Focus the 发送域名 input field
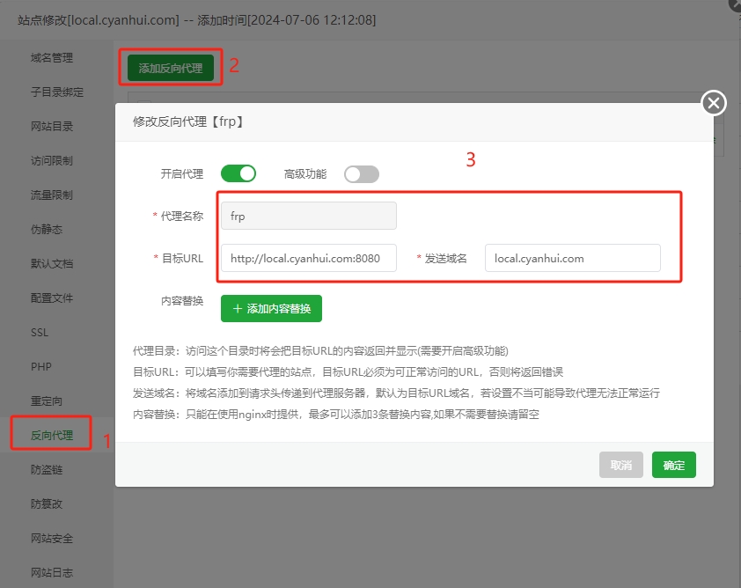 pyautogui.click(x=572, y=258)
